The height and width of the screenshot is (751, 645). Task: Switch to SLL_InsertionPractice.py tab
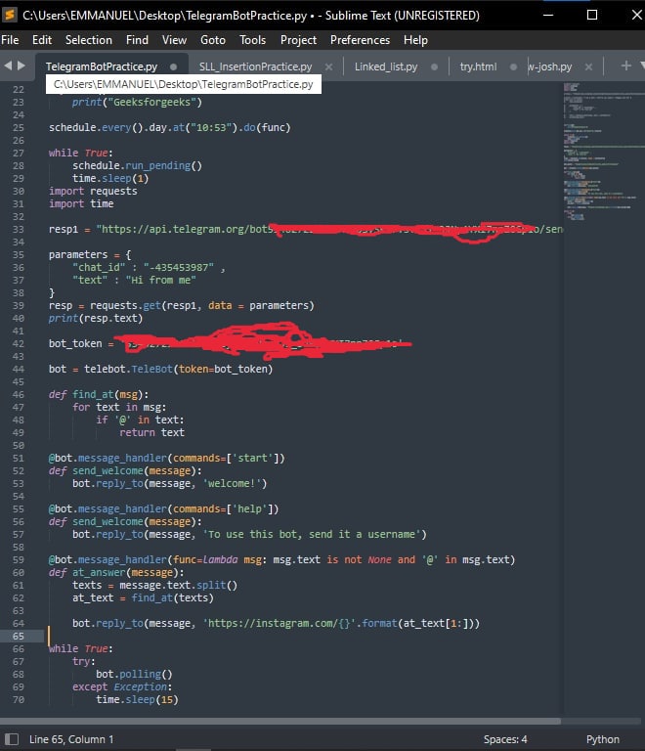pyautogui.click(x=255, y=66)
